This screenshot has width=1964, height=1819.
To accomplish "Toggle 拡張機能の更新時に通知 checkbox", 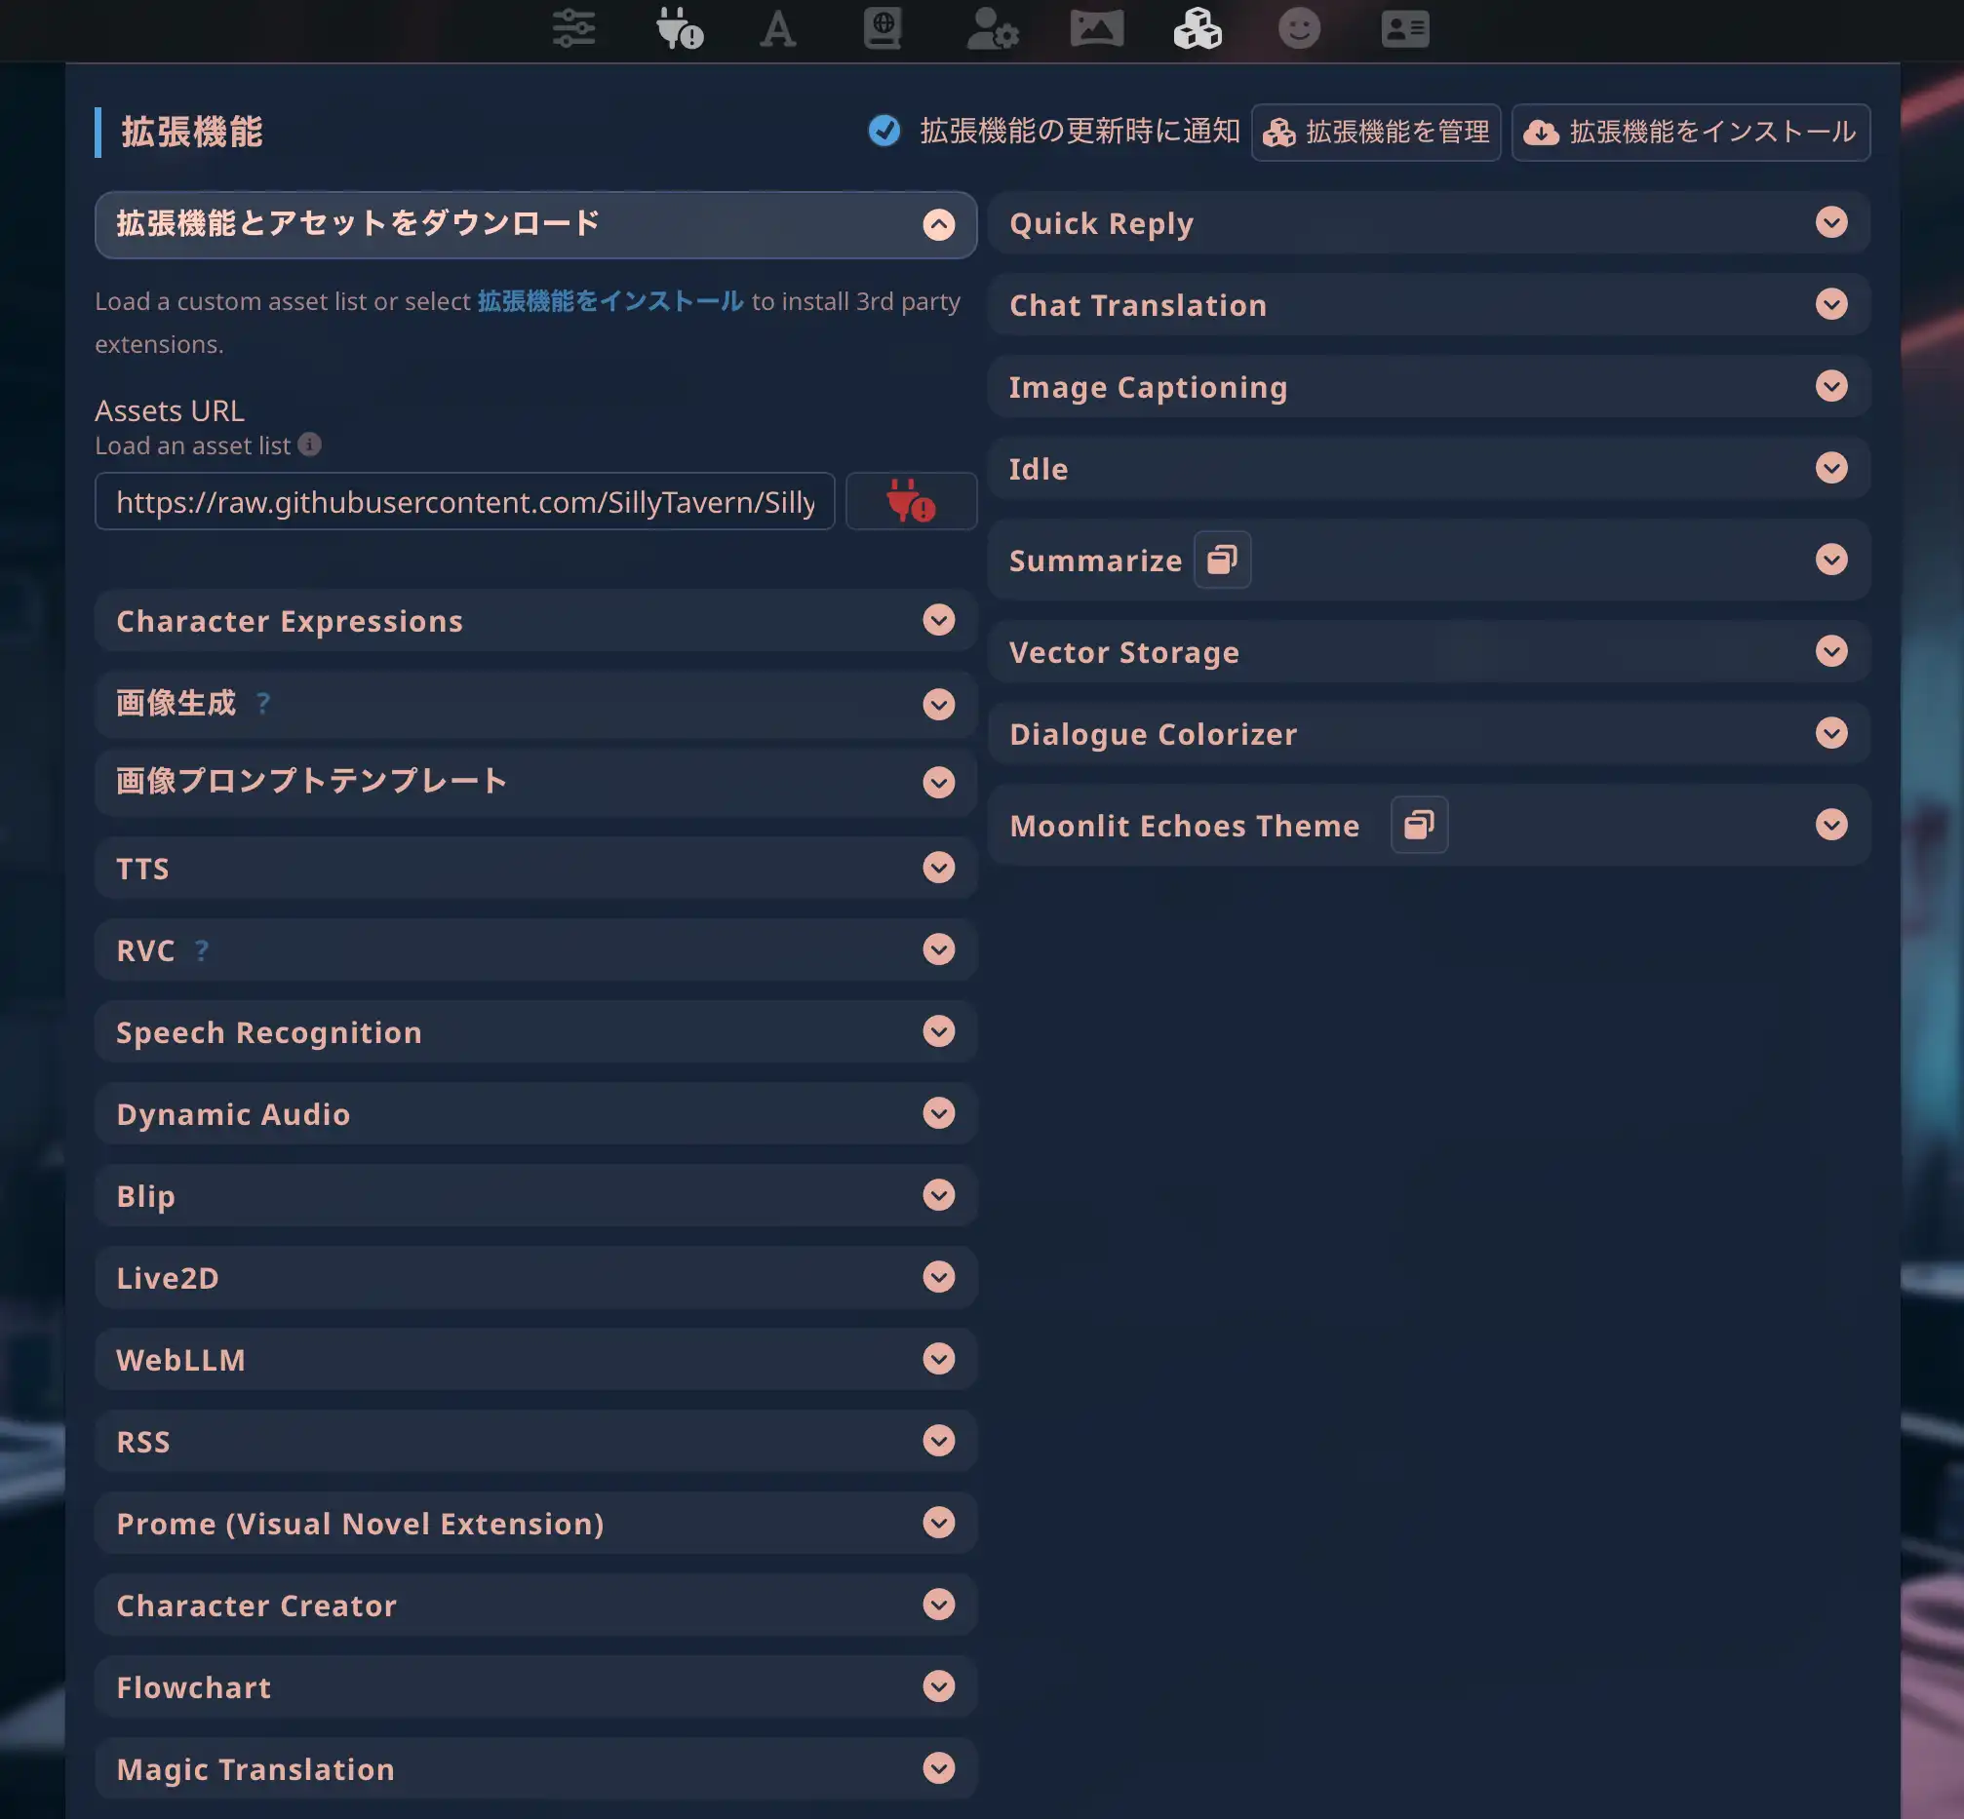I will (884, 131).
